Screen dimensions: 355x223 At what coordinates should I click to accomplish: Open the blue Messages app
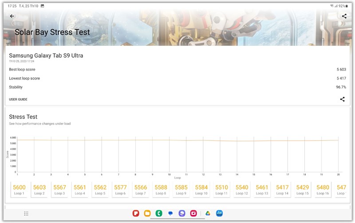tap(170, 213)
